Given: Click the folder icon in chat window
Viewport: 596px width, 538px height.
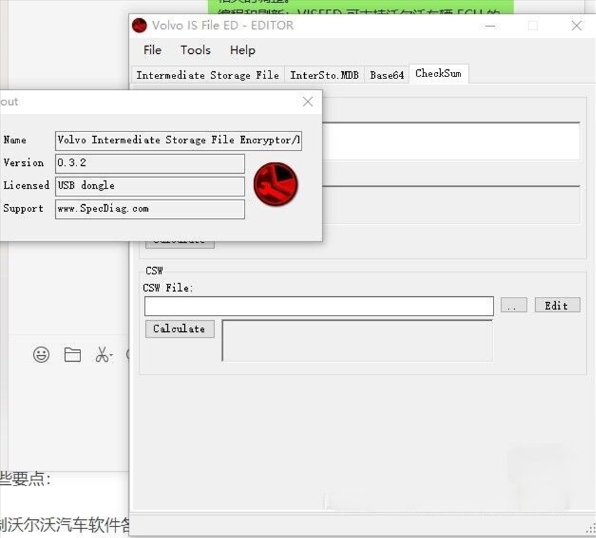Looking at the screenshot, I should point(72,355).
